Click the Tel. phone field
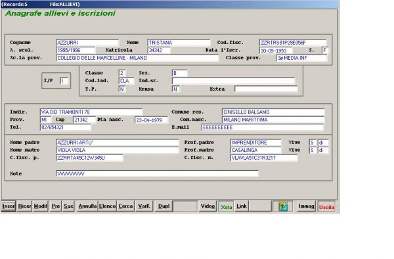 coord(65,128)
